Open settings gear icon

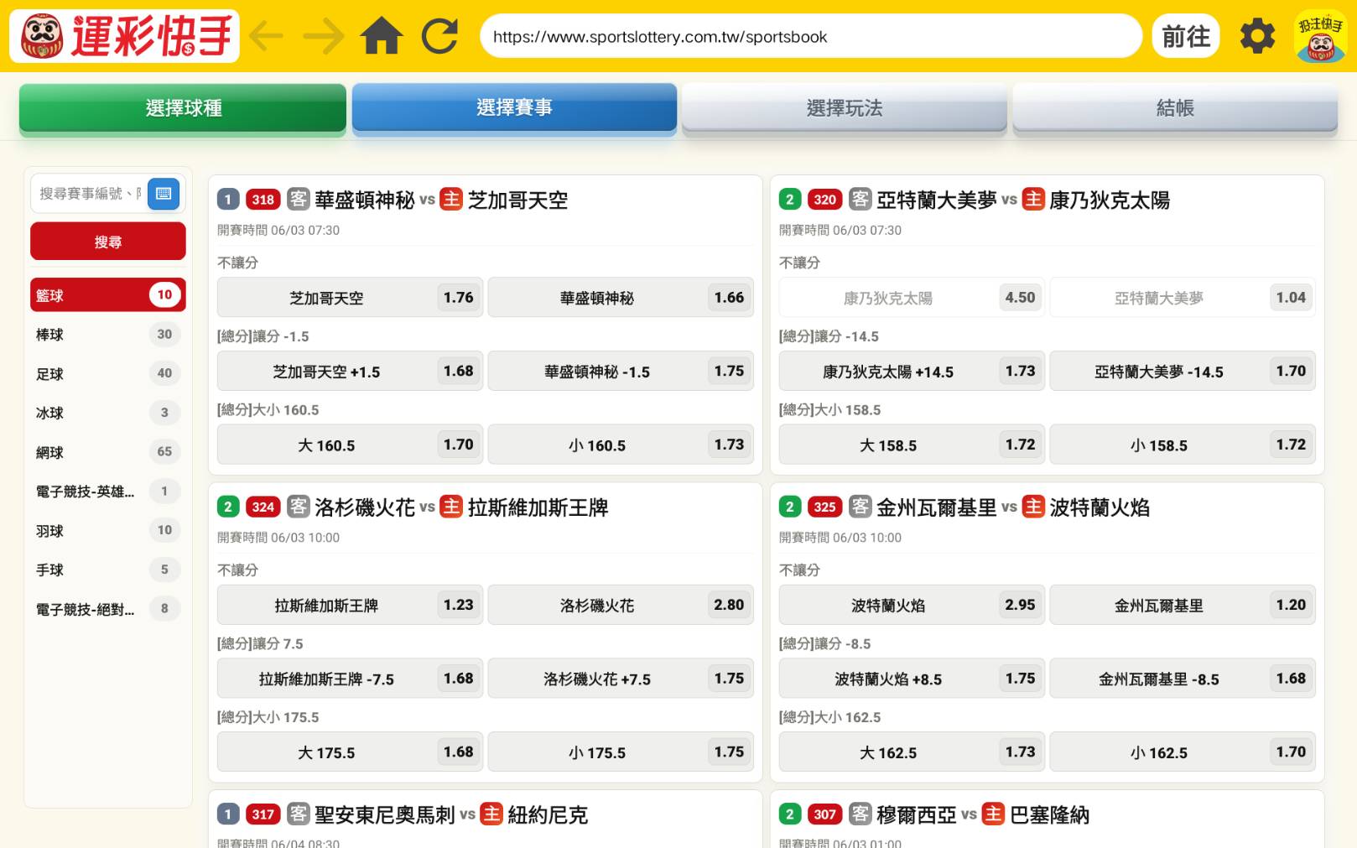[1257, 36]
